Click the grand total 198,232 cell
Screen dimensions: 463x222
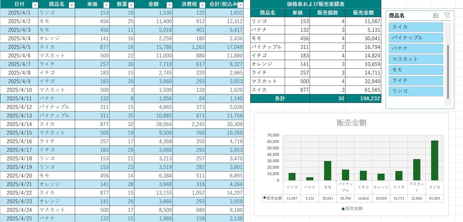tap(363, 98)
